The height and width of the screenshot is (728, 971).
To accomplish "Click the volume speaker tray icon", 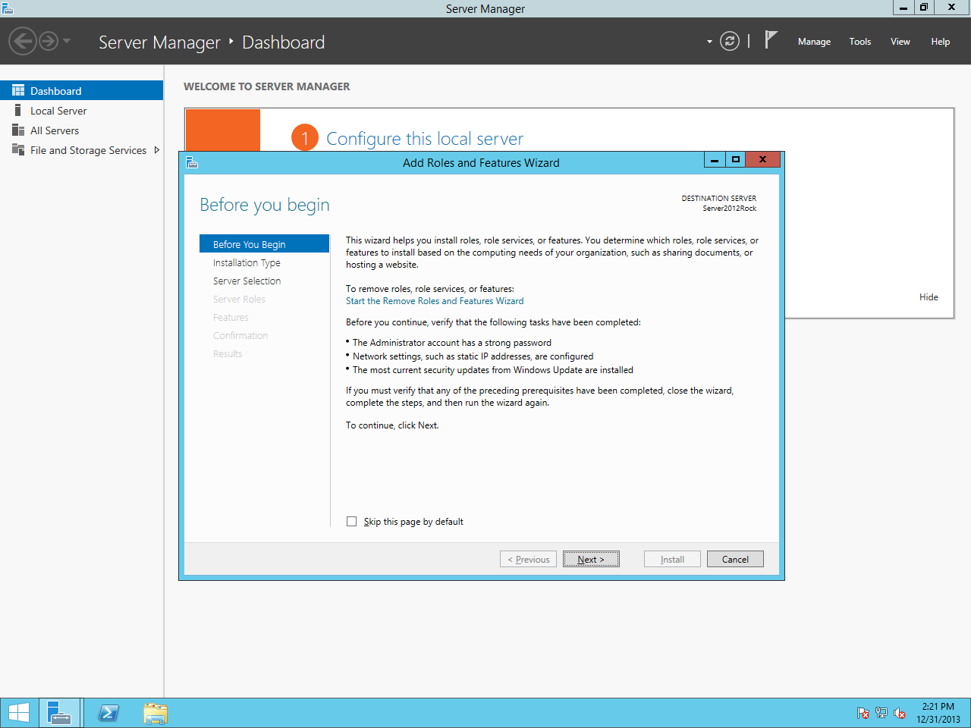I will (x=900, y=713).
